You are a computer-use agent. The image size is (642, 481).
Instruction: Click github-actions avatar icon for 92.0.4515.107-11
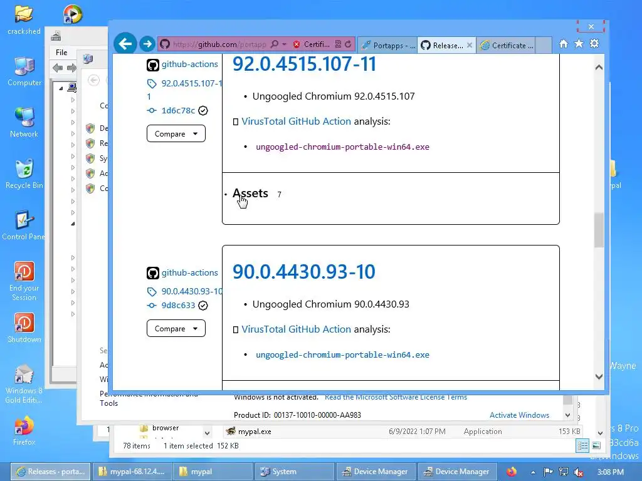point(153,65)
